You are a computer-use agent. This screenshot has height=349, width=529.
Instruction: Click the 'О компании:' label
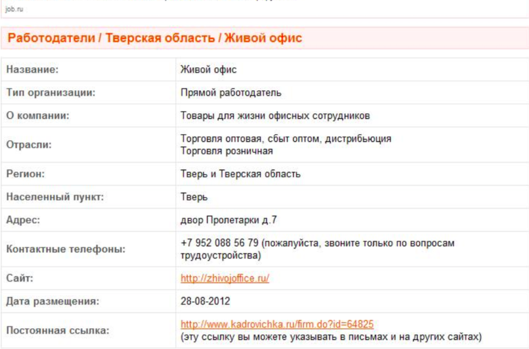click(38, 115)
